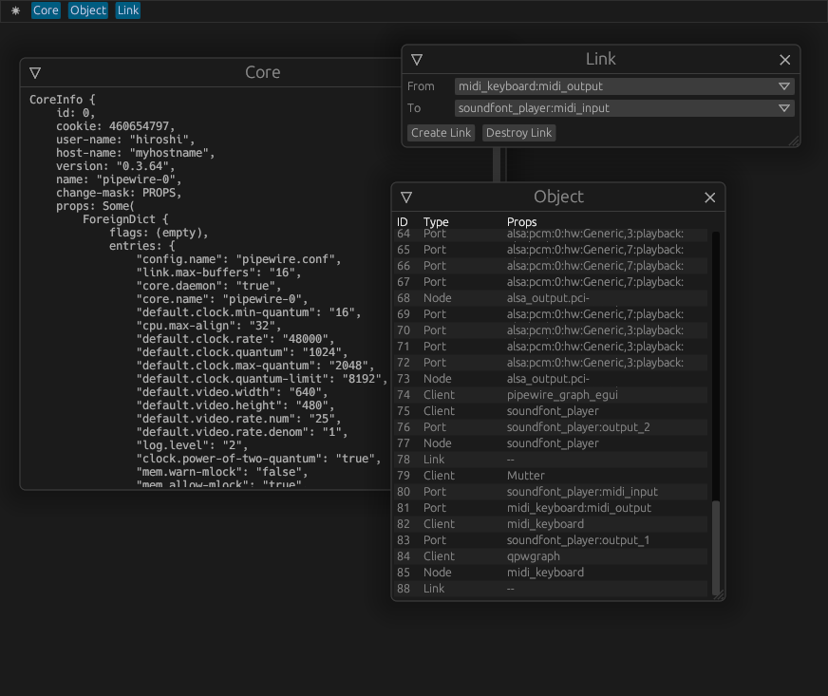Collapse the Core window with its triangle
828x696 pixels.
point(35,72)
